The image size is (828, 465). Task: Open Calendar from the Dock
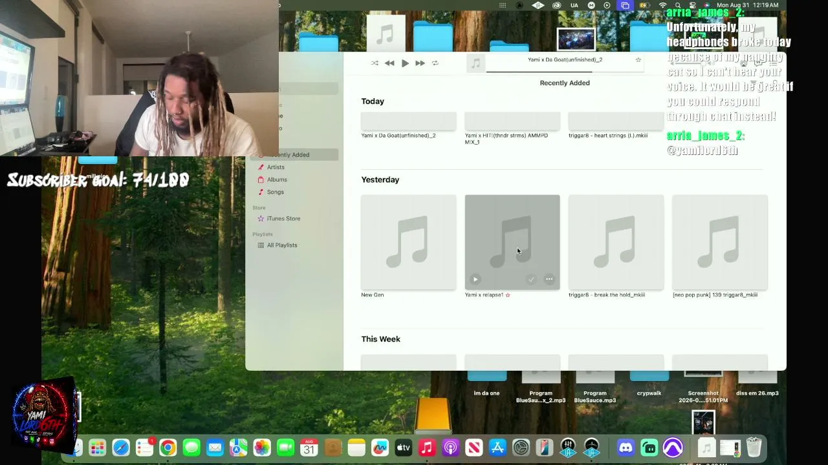point(309,448)
